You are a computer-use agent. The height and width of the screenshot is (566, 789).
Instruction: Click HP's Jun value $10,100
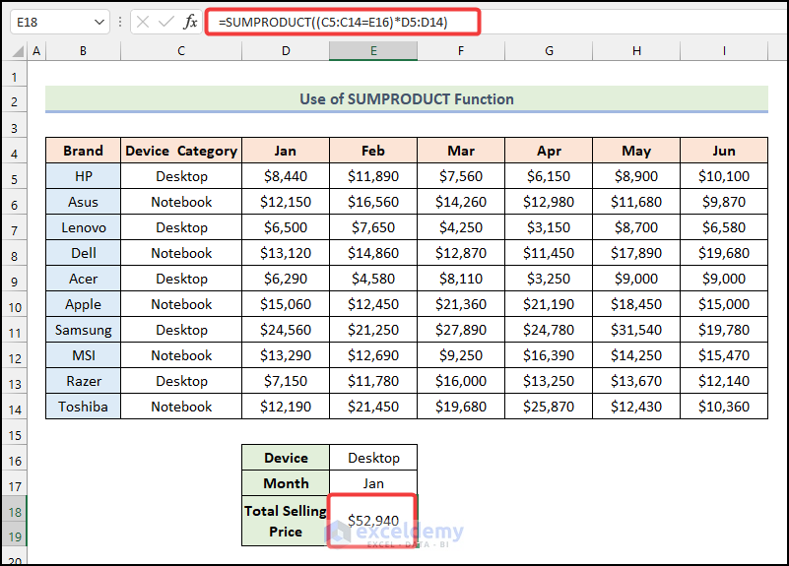[724, 176]
